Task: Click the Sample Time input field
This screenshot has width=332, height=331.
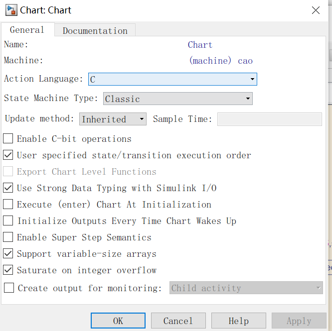Action: point(269,119)
